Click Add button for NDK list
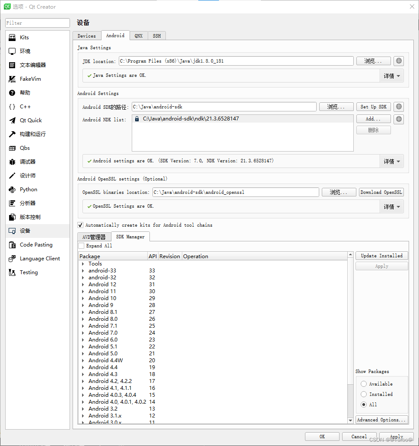 pyautogui.click(x=374, y=119)
